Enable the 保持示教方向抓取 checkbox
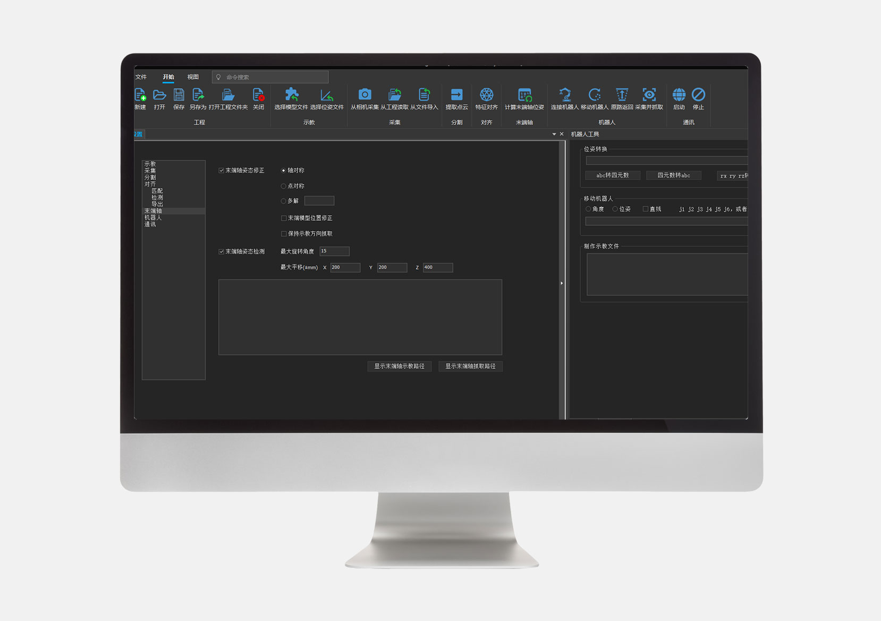Viewport: 881px width, 621px height. 284,234
